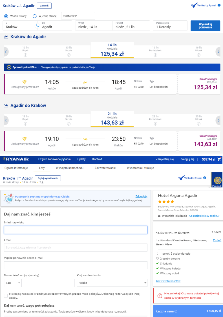Click the Wpisz ponownie adres e-mail field
The image size is (223, 317).
click(76, 265)
